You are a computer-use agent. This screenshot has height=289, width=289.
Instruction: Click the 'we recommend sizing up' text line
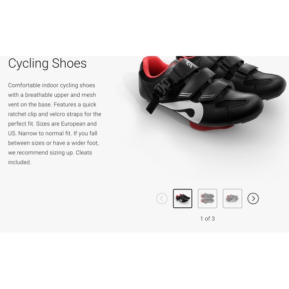tap(41, 153)
